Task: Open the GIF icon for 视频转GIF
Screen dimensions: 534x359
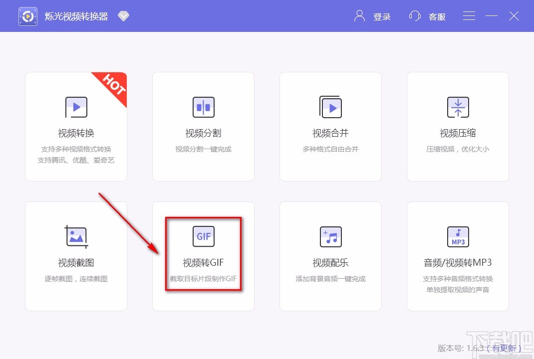Action: pos(203,237)
